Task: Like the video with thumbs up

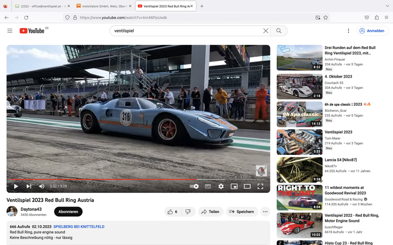Action: pyautogui.click(x=172, y=212)
